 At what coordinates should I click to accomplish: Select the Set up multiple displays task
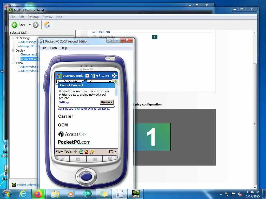pyautogui.click(x=29, y=59)
